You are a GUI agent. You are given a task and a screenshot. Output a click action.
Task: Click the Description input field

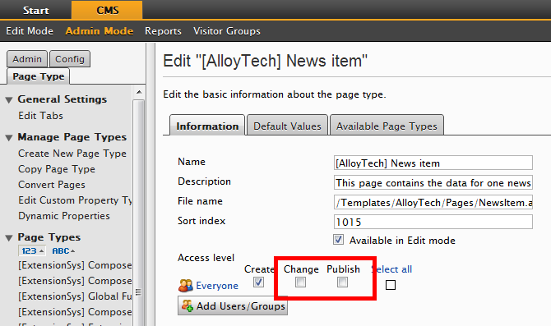[x=433, y=182]
